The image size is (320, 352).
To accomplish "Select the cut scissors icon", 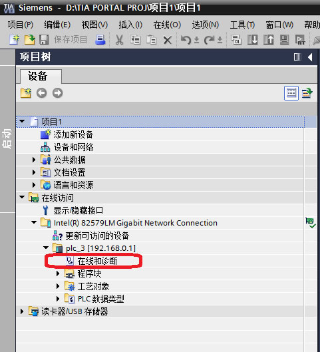I will pyautogui.click(x=119, y=40).
